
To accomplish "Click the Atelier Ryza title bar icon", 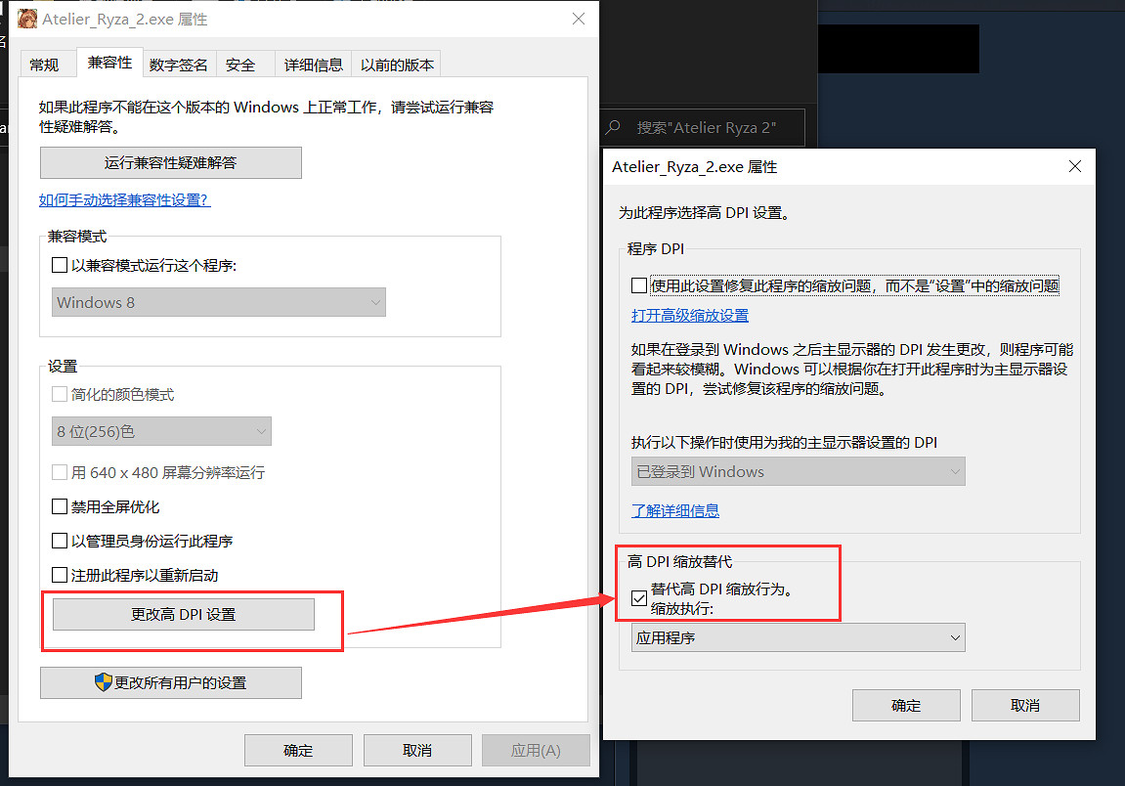I will click(27, 20).
